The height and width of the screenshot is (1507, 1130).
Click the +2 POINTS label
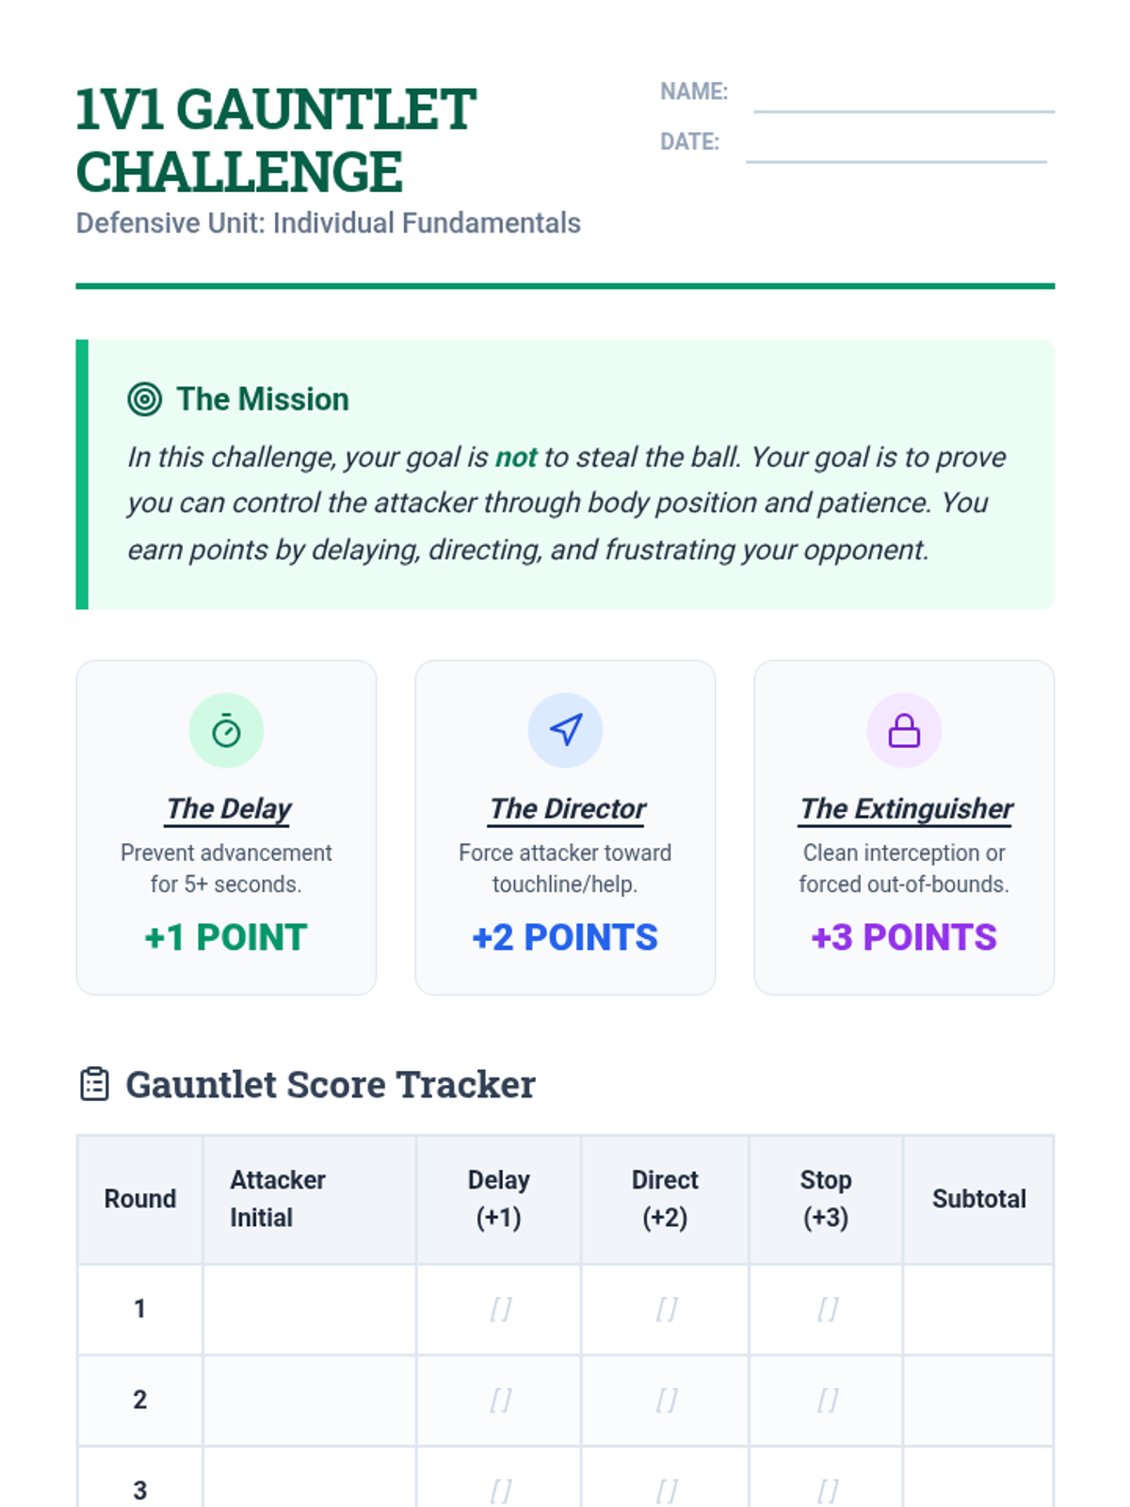[565, 937]
